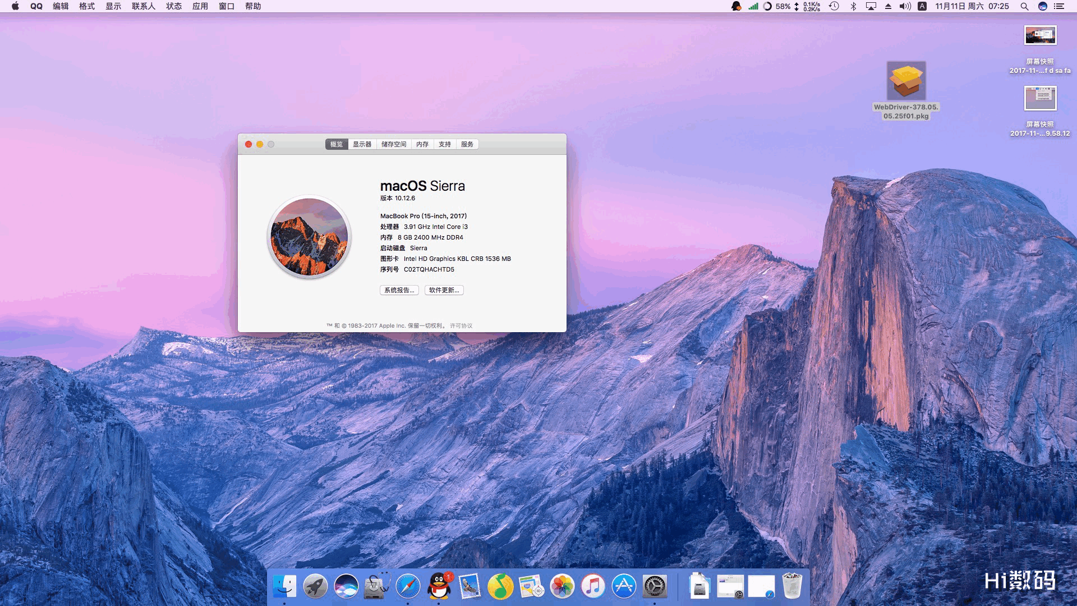Switch to the 服务 tab

coord(467,144)
